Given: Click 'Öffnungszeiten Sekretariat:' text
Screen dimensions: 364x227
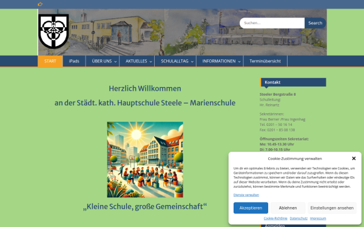Looking at the screenshot, I should [284, 139].
